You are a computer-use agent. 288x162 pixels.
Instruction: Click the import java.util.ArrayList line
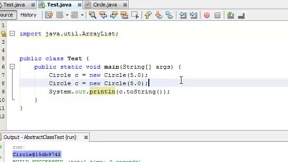coord(69,34)
